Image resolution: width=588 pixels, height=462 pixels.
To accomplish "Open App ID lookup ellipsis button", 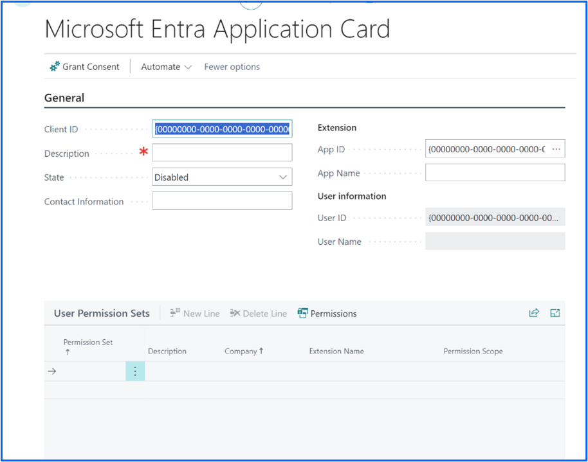I will (556, 149).
